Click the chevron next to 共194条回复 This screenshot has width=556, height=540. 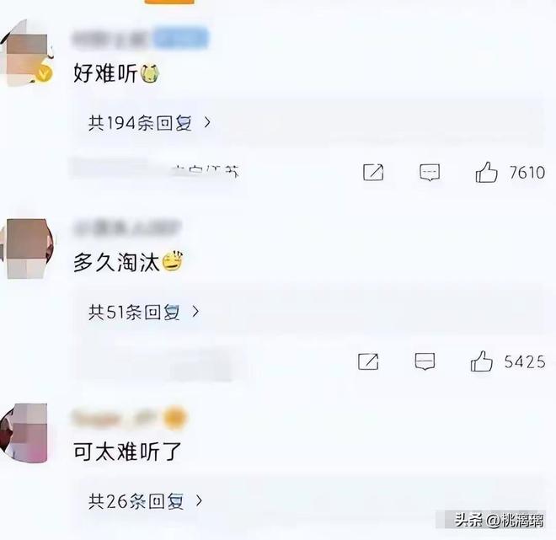(x=207, y=123)
